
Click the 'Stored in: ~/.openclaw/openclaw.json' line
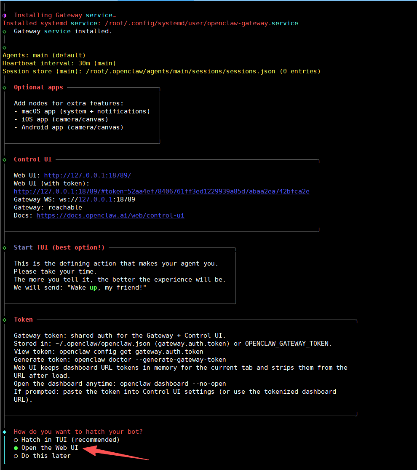pyautogui.click(x=173, y=344)
